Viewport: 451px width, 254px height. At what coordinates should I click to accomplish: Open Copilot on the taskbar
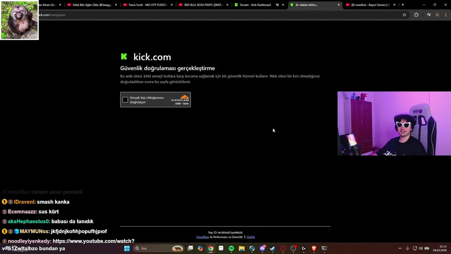pos(200,248)
